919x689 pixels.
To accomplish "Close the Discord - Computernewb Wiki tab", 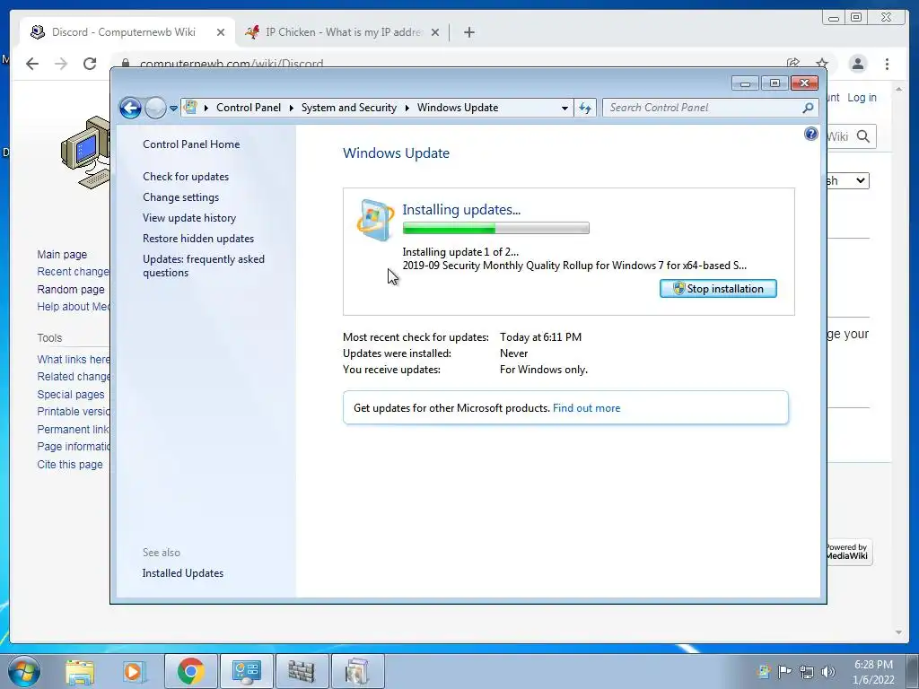I will point(221,33).
